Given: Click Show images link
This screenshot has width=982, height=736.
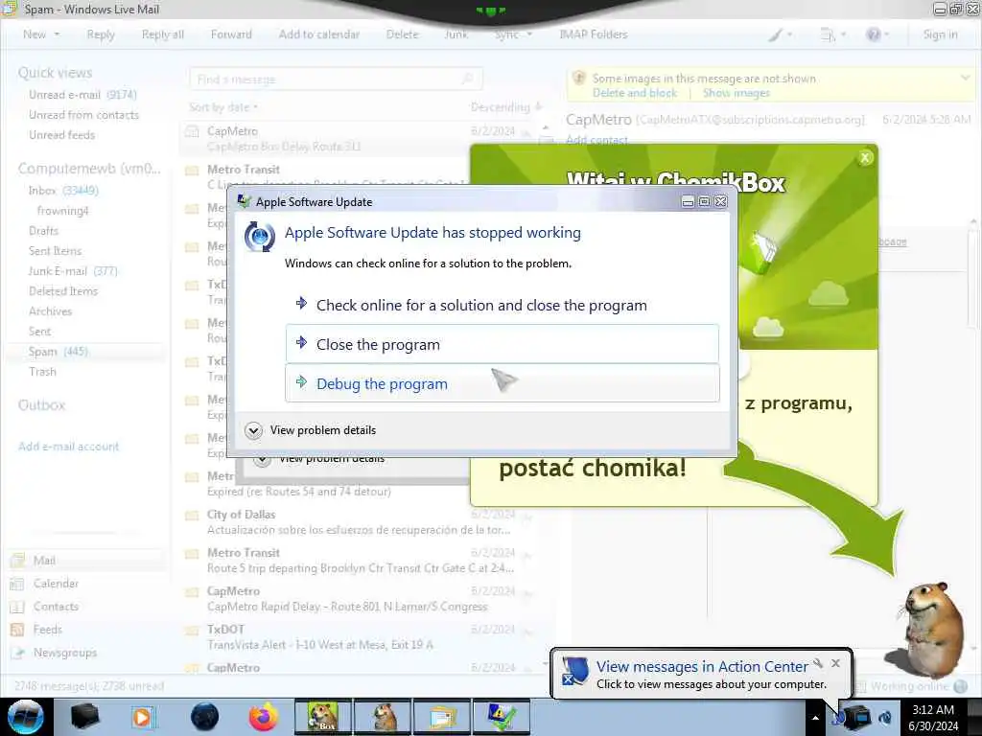Looking at the screenshot, I should pos(736,93).
